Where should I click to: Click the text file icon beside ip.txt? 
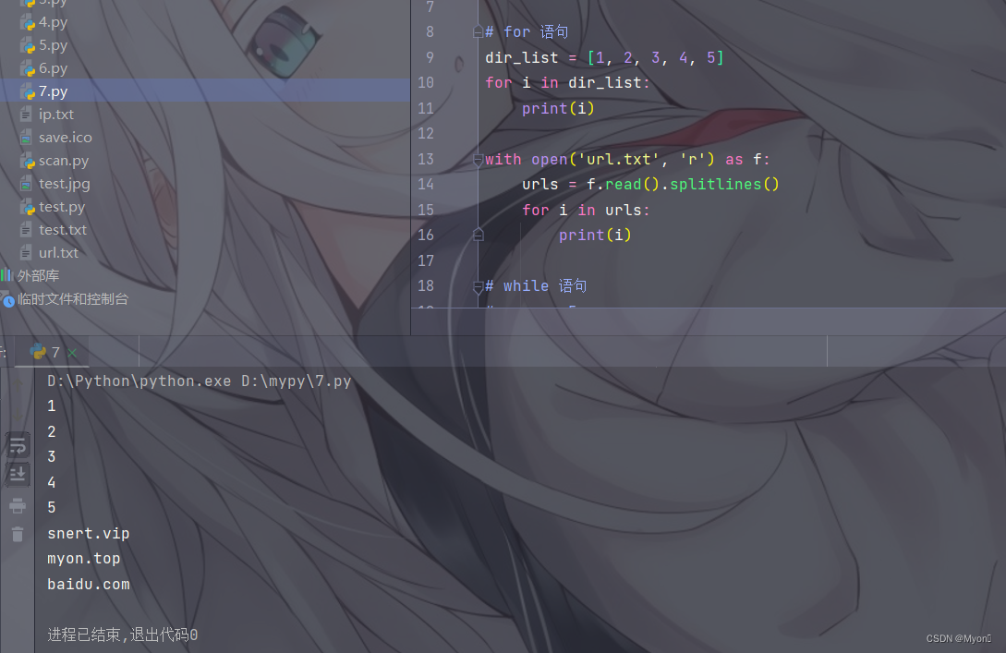point(26,115)
